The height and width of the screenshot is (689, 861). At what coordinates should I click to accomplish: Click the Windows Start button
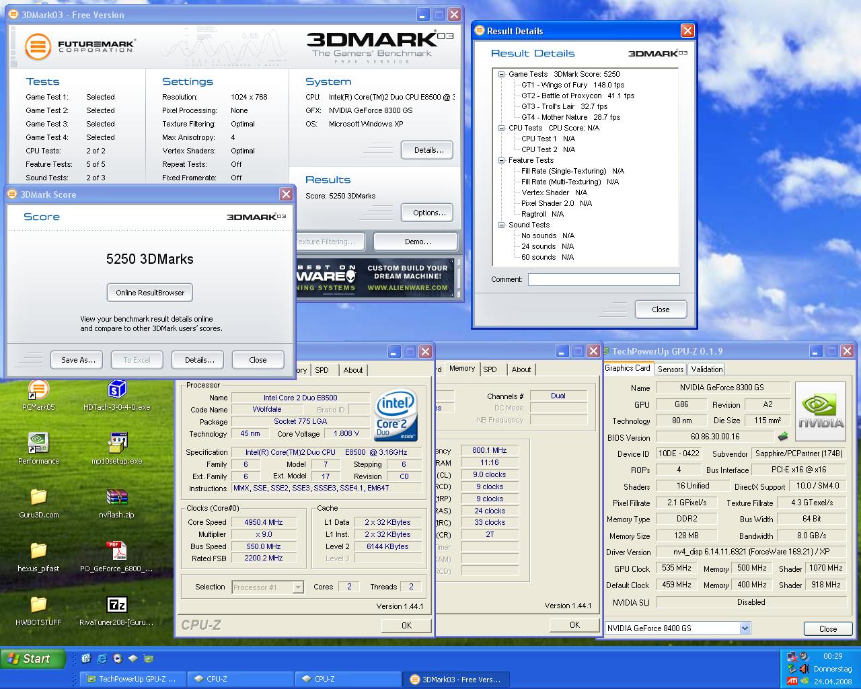(34, 659)
